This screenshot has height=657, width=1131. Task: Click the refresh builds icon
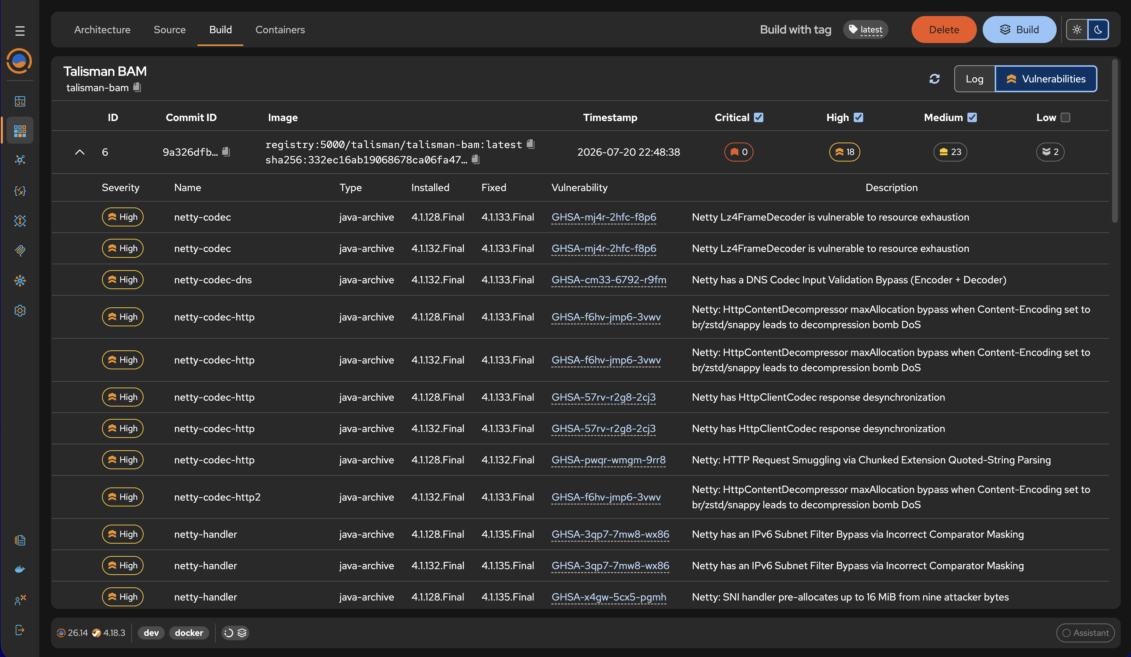(x=934, y=79)
